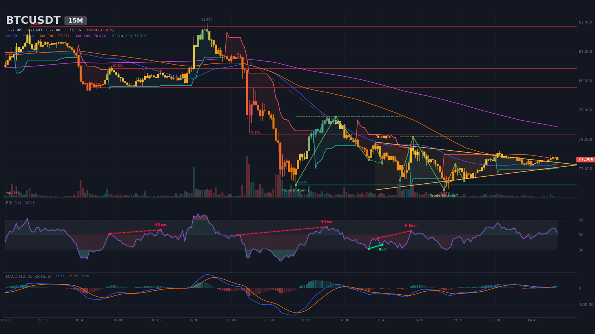Click the MACD (12, 26, close, 9) label
Viewport: 595px width, 334px height.
29,276
